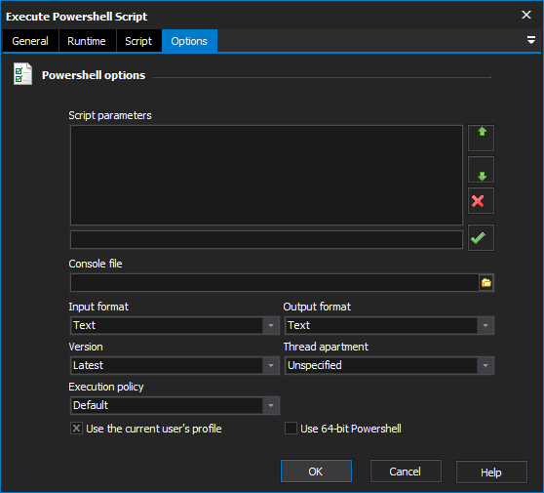The width and height of the screenshot is (544, 493).
Task: Open the Input format dropdown
Action: [x=175, y=325]
